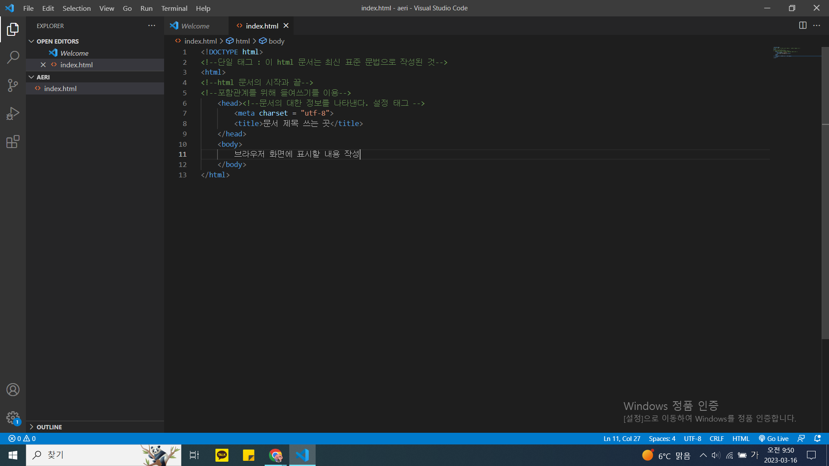Open Accounts menu icon
The image size is (829, 466).
pos(13,390)
